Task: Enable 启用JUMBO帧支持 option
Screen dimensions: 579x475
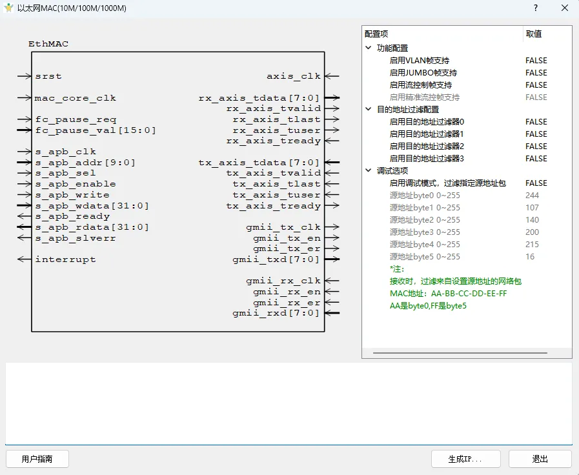Action: coord(536,72)
